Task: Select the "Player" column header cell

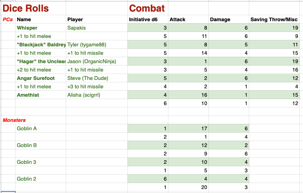Action: pyautogui.click(x=75, y=19)
